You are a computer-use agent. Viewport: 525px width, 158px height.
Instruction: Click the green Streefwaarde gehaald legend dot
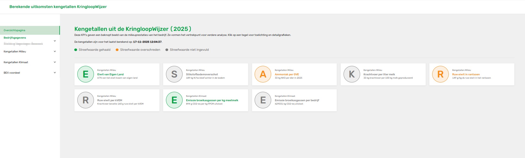76,50
